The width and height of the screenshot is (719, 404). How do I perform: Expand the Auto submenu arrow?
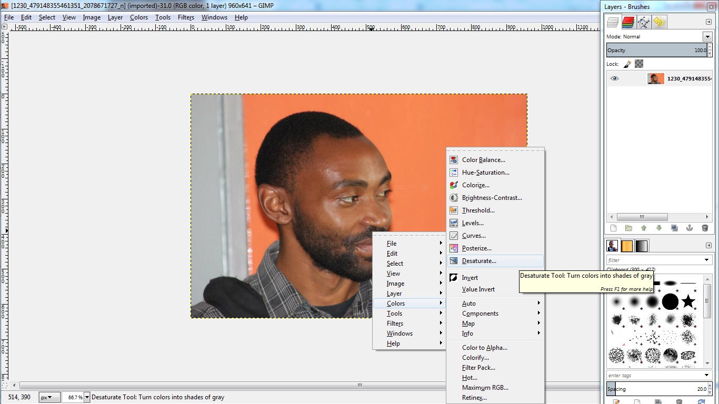538,303
